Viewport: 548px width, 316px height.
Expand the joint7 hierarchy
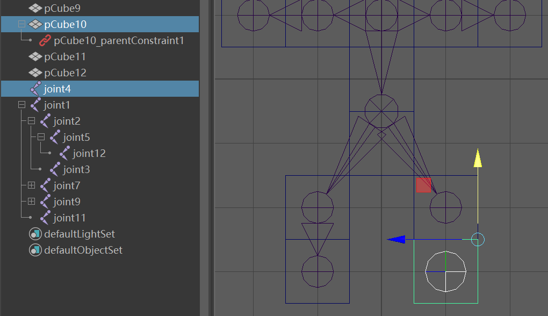pos(31,185)
